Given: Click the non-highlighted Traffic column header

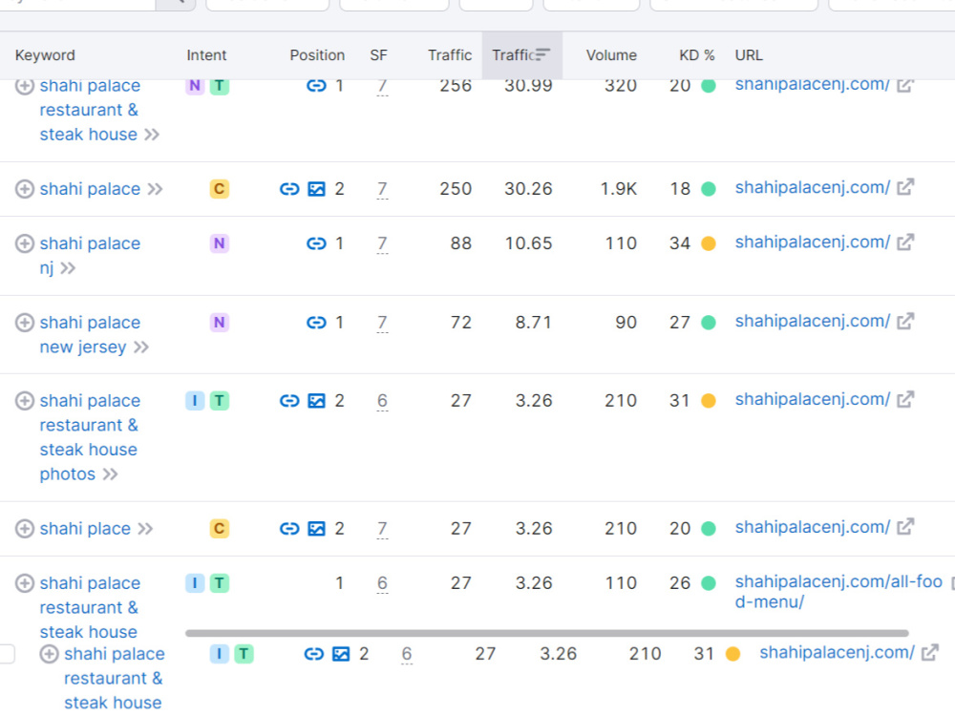Looking at the screenshot, I should 450,55.
